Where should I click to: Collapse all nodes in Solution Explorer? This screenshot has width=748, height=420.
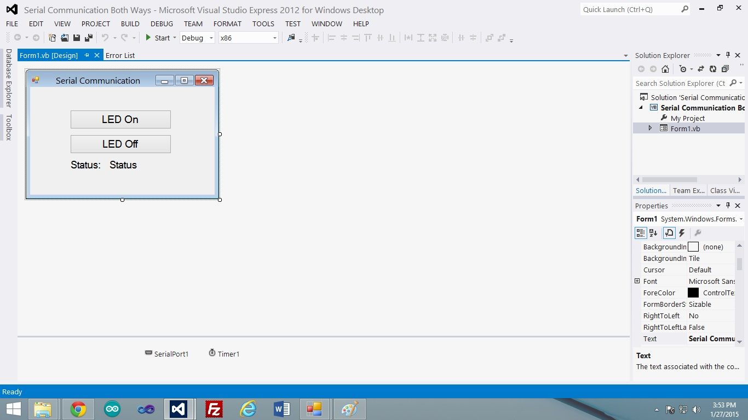tap(726, 68)
